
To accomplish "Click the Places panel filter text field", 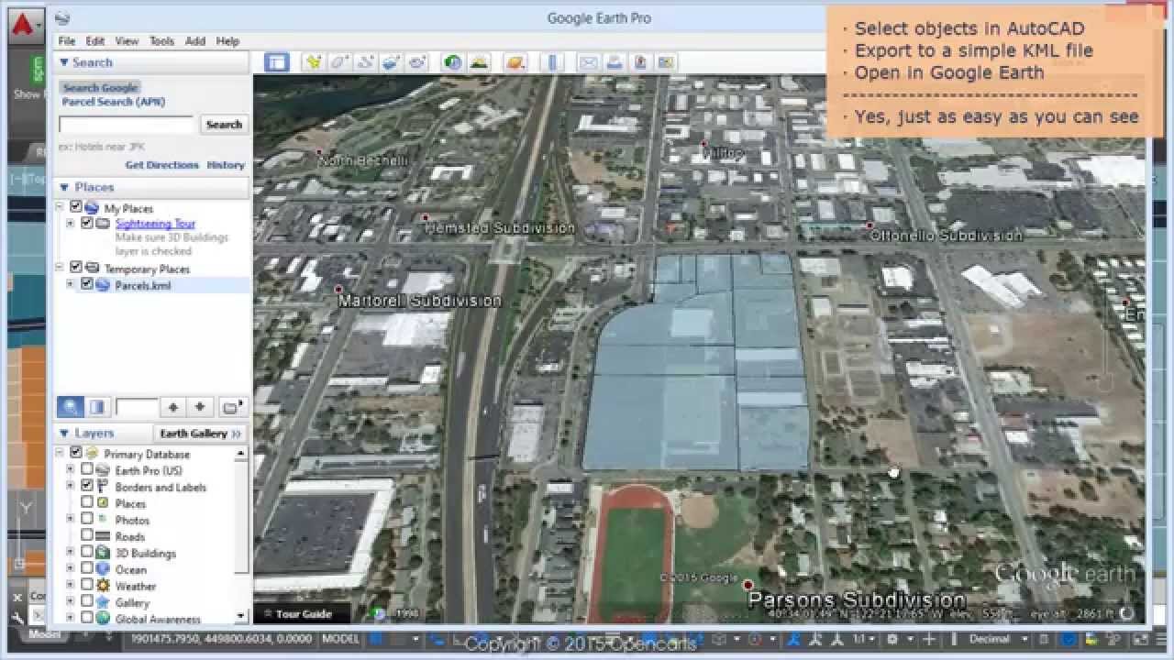I will pyautogui.click(x=137, y=407).
